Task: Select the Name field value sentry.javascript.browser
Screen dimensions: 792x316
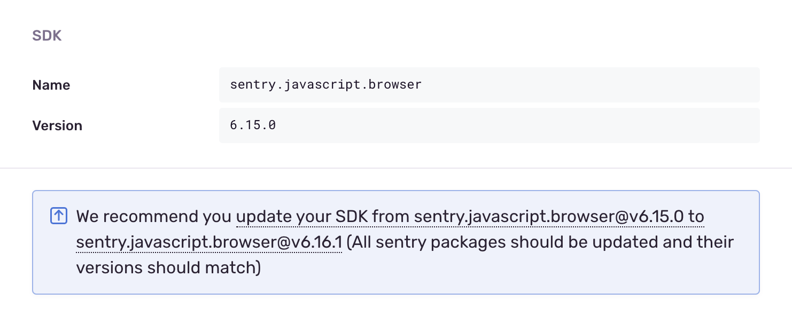Action: coord(325,84)
